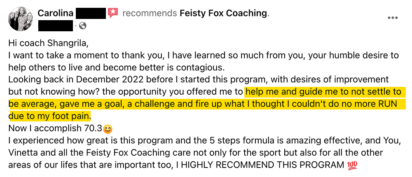
Task: Click the blacked-out timestamp below the name
Action: 56,26
